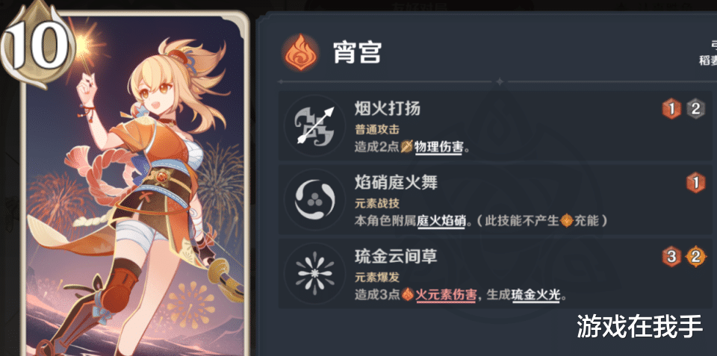
Task: Click the Pyro element icon beside 宵宫
Action: tap(300, 53)
